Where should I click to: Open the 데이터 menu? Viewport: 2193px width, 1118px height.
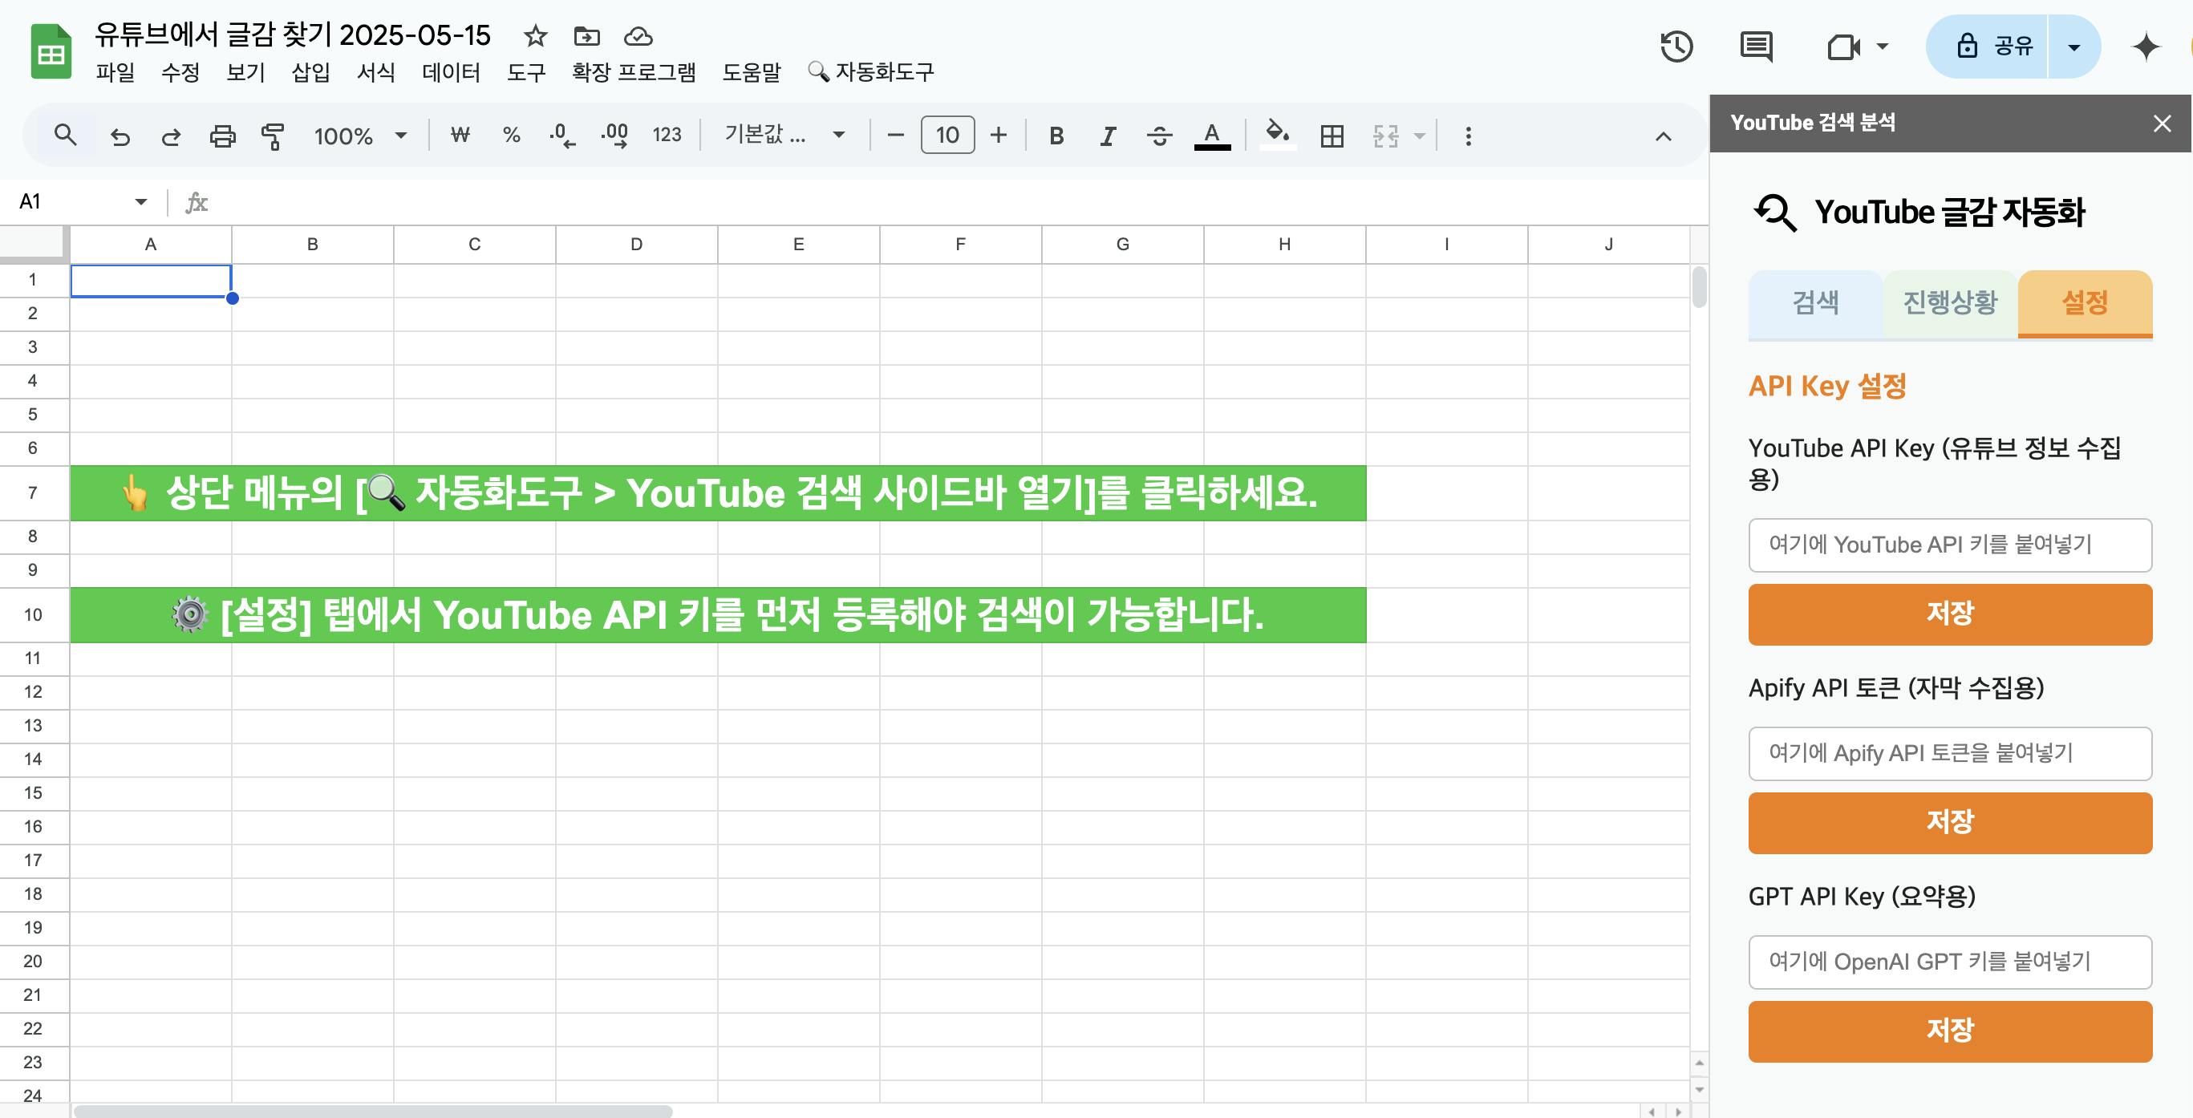(452, 72)
